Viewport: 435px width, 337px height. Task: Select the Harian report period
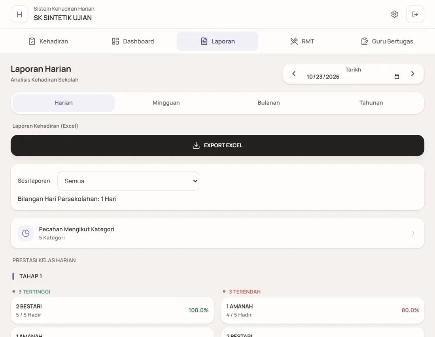coord(64,103)
